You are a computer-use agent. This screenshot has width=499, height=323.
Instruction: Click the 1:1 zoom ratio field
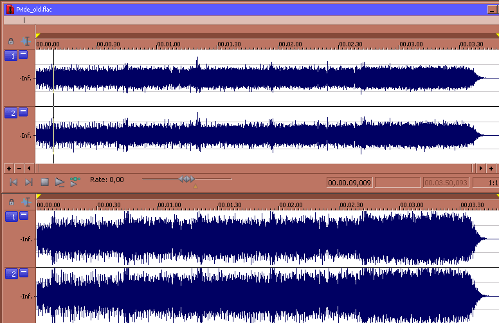(486, 183)
